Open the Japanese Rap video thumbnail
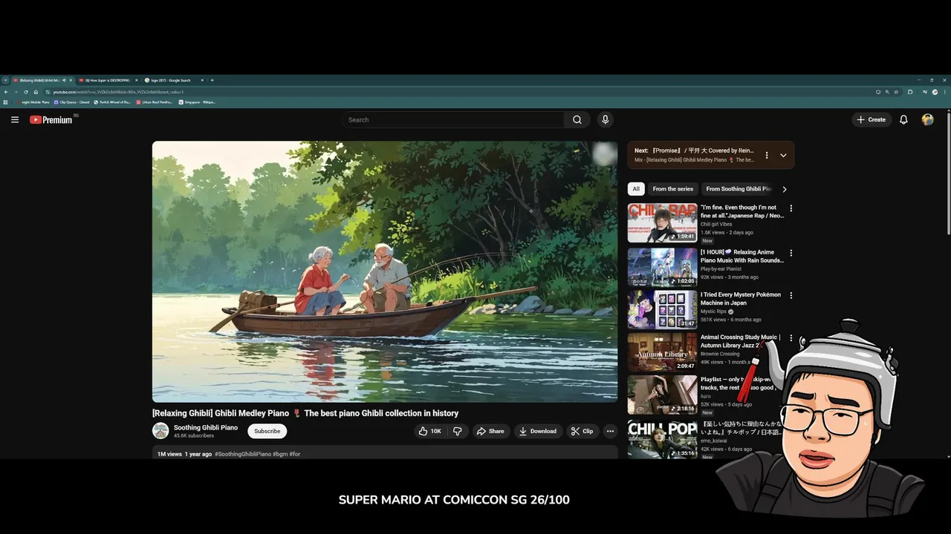Screen dimensions: 951x534 663,223
